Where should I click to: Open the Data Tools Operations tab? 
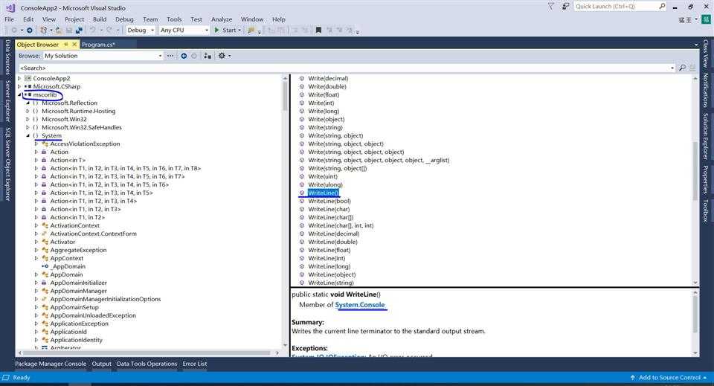coord(147,364)
